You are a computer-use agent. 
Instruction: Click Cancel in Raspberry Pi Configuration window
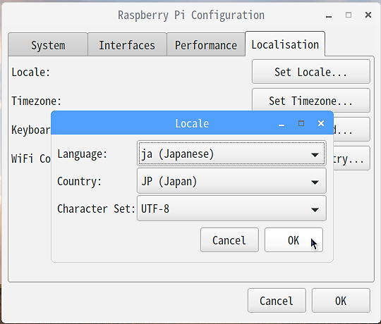point(277,301)
